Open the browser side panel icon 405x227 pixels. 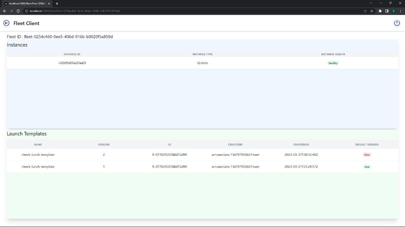pos(386,11)
